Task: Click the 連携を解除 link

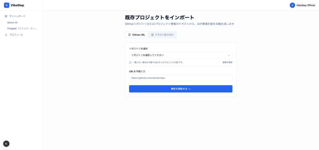Action: coord(227,62)
